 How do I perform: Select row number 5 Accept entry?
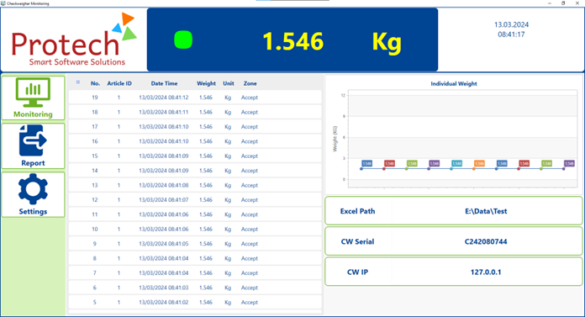250,303
